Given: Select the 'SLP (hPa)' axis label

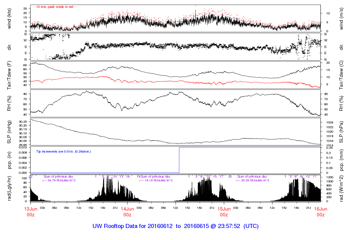Looking at the screenshot, I should point(341,132).
